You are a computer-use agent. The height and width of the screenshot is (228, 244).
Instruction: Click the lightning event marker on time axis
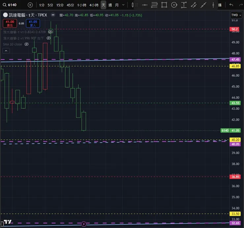(x=84, y=224)
